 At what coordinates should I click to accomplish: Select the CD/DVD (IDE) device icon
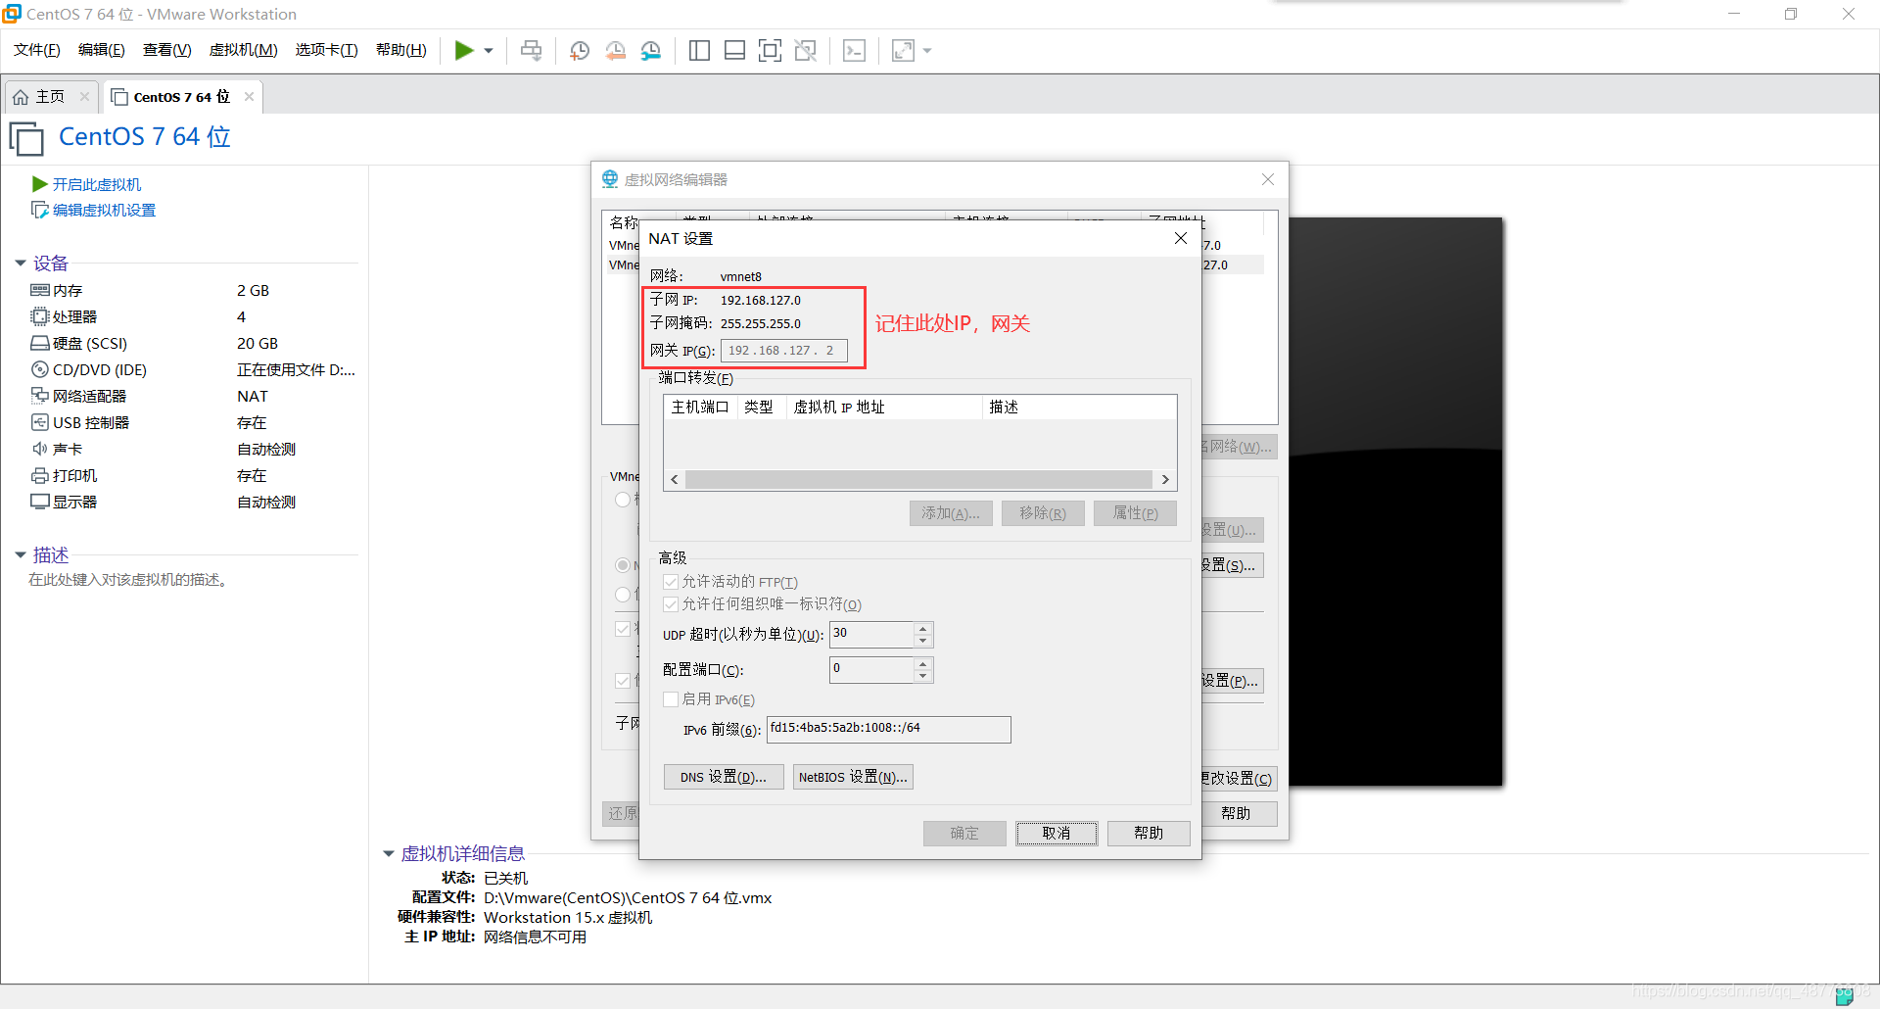(x=40, y=369)
